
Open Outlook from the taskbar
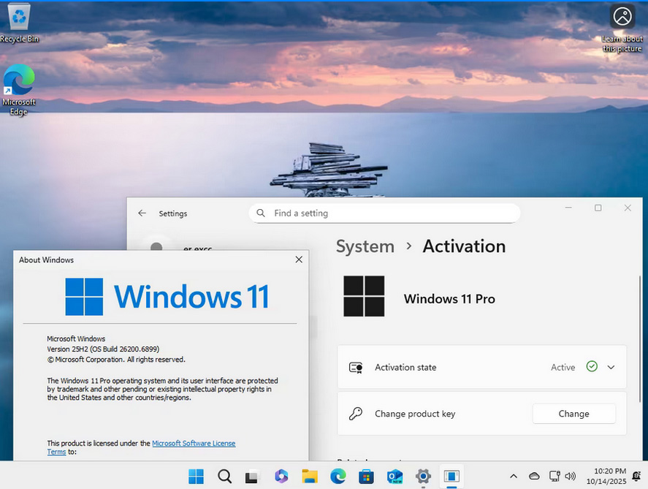click(x=395, y=477)
